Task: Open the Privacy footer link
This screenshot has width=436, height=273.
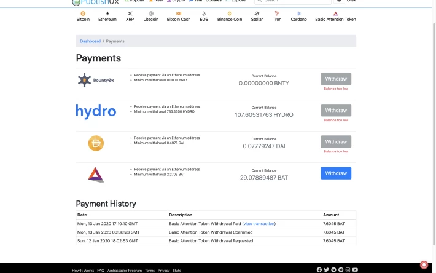Action: (x=163, y=270)
